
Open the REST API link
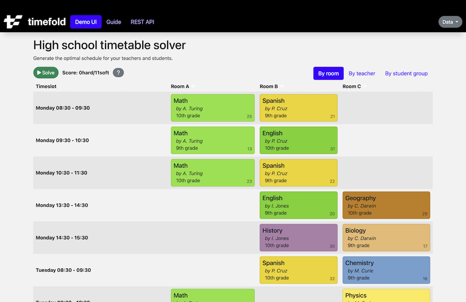click(x=142, y=21)
